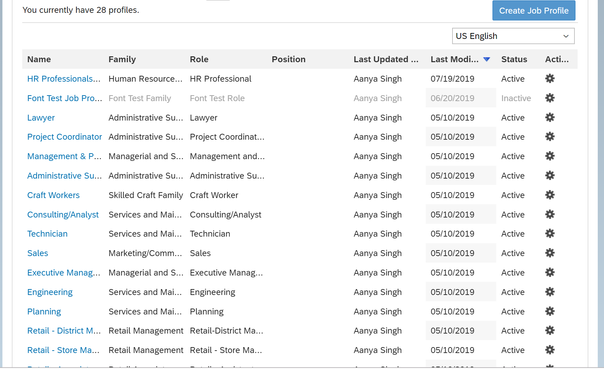The width and height of the screenshot is (604, 369).
Task: Open action gear for Retail - Store Ma... row
Action: 550,350
